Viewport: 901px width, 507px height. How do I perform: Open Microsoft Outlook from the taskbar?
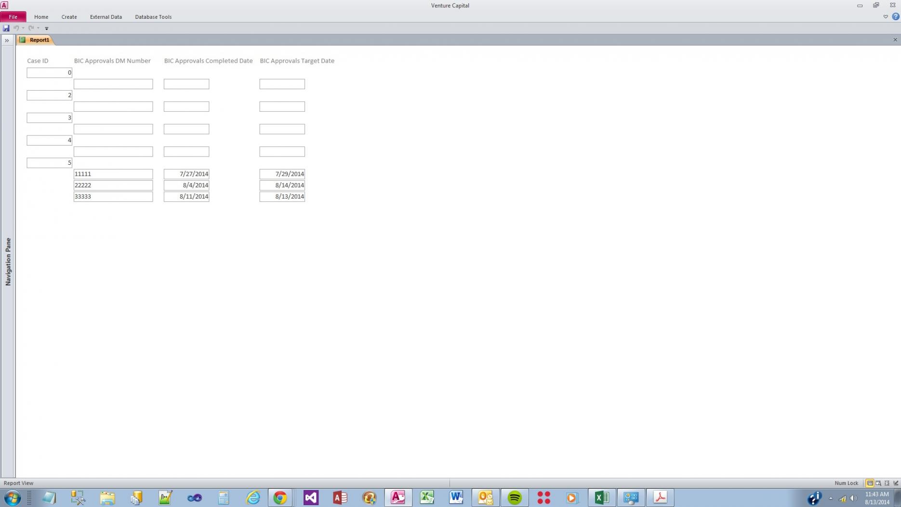pos(486,497)
